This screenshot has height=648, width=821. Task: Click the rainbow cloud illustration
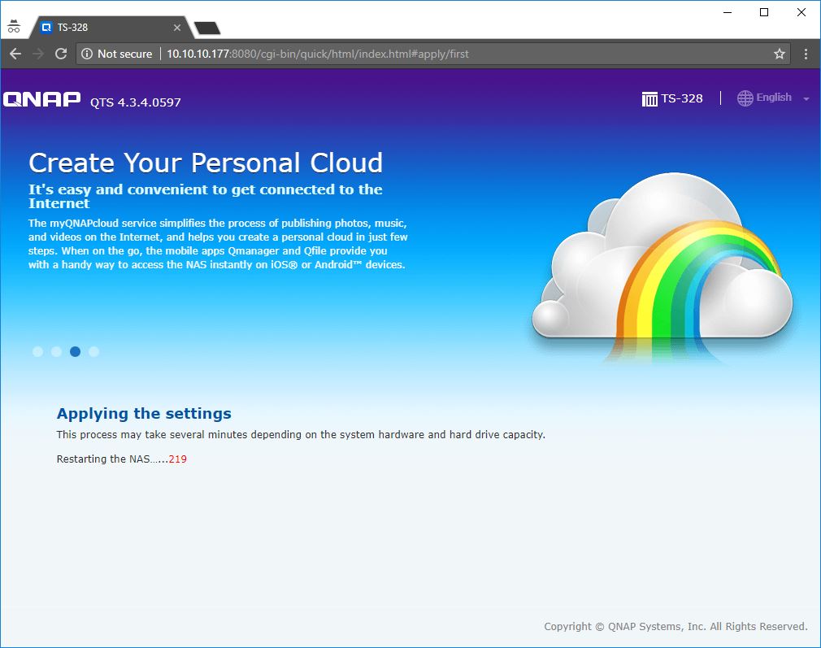662,267
